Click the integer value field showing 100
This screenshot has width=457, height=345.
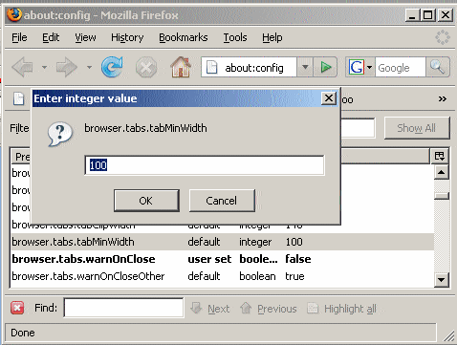pyautogui.click(x=205, y=165)
